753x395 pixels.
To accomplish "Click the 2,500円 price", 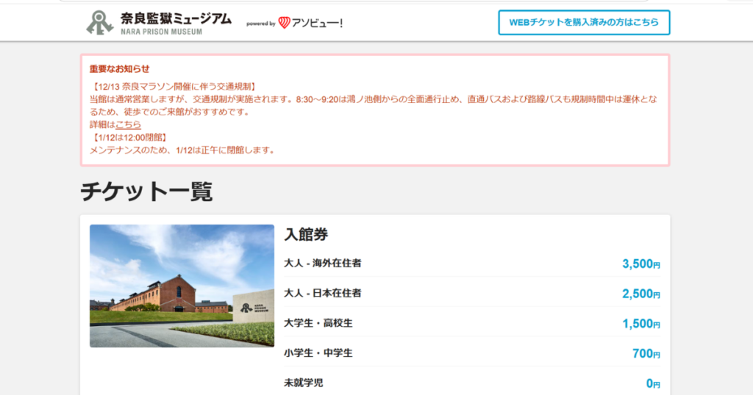I will coord(641,294).
